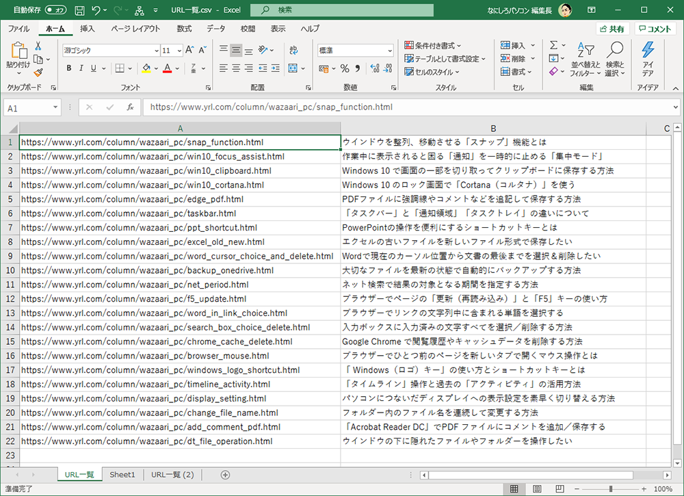Screen dimensions: 684x496
Task: Apply the red font color swatch
Action: pyautogui.click(x=167, y=68)
